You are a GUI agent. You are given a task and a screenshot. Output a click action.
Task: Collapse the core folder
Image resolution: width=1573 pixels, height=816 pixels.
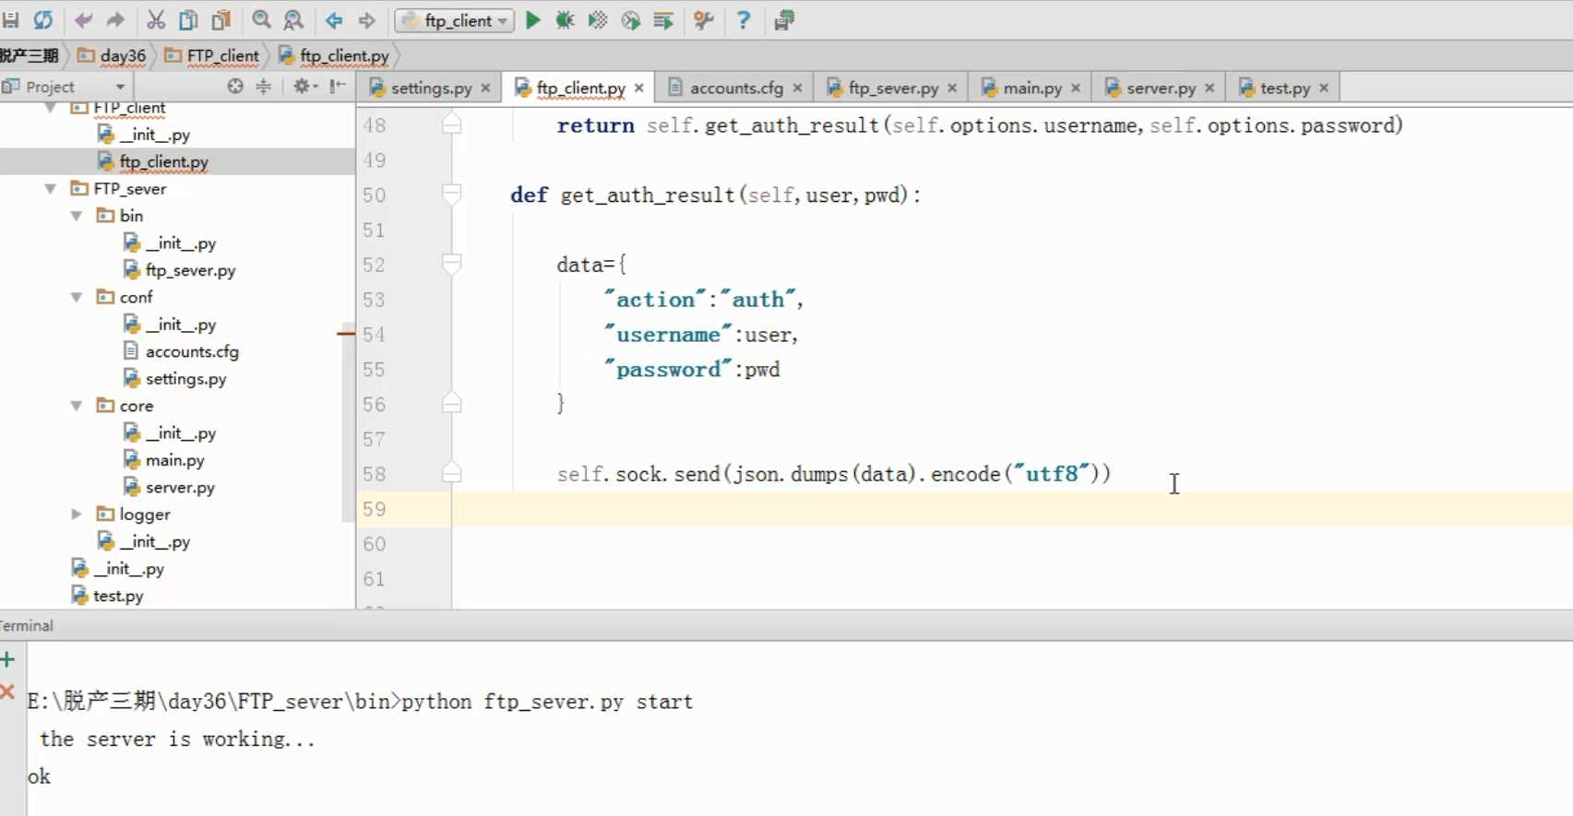[77, 406]
